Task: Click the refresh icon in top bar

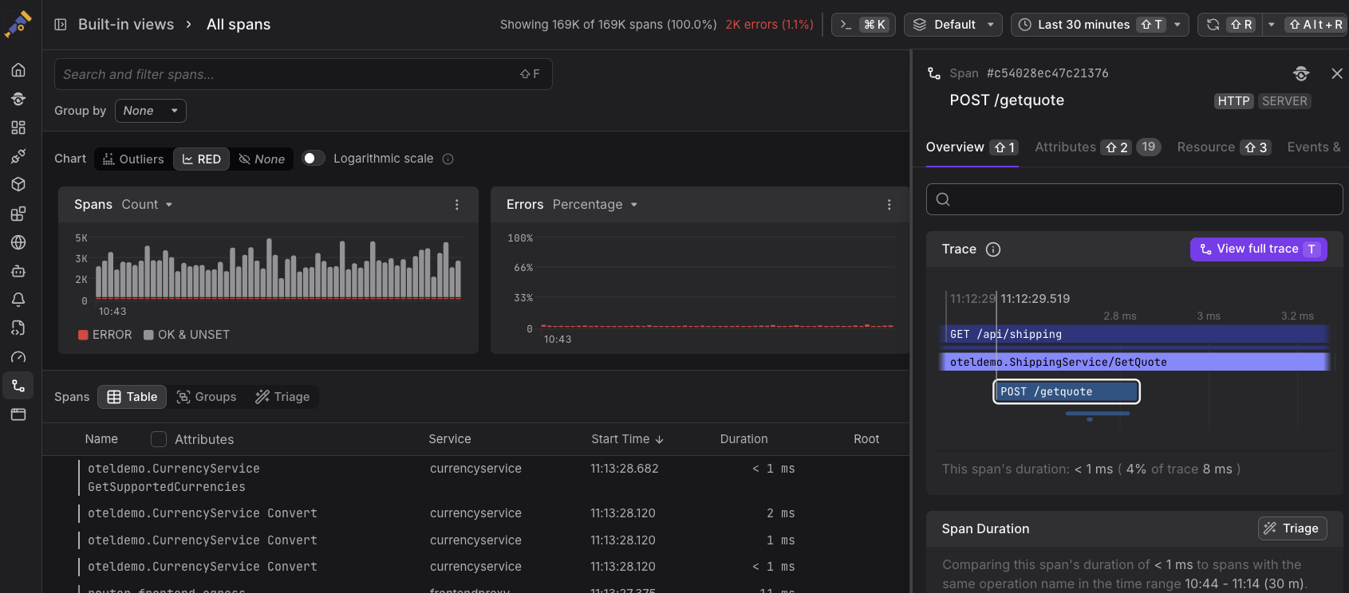Action: point(1213,25)
